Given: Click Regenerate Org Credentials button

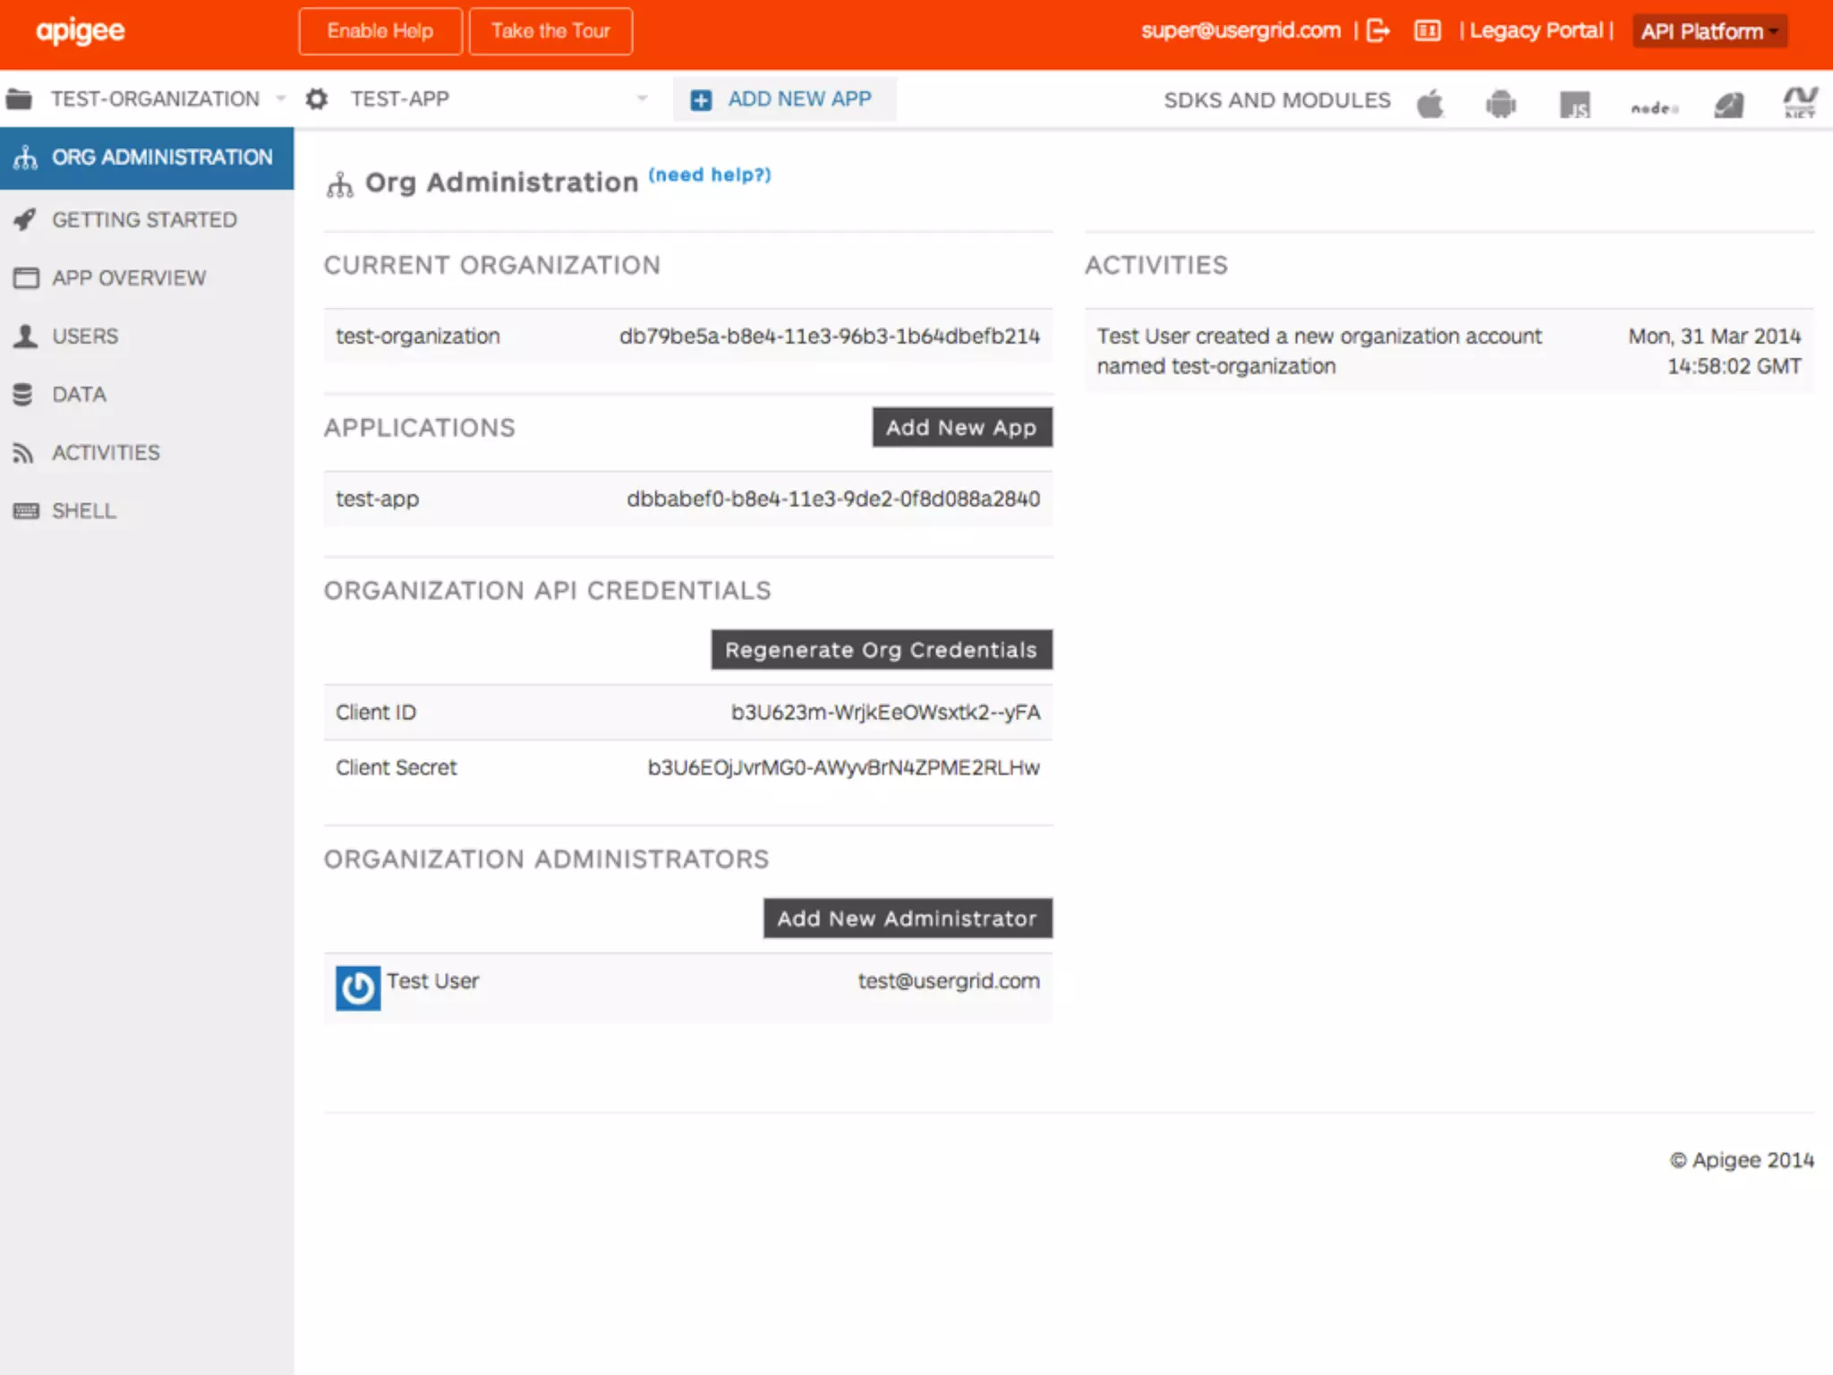Looking at the screenshot, I should pos(881,650).
